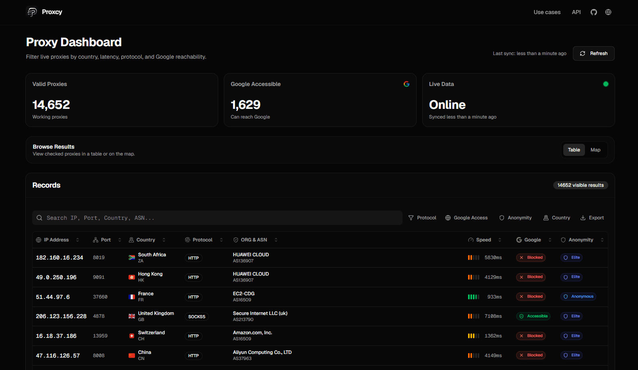Click Amazon.com, Inc. organization text
The width and height of the screenshot is (638, 370).
click(x=252, y=333)
